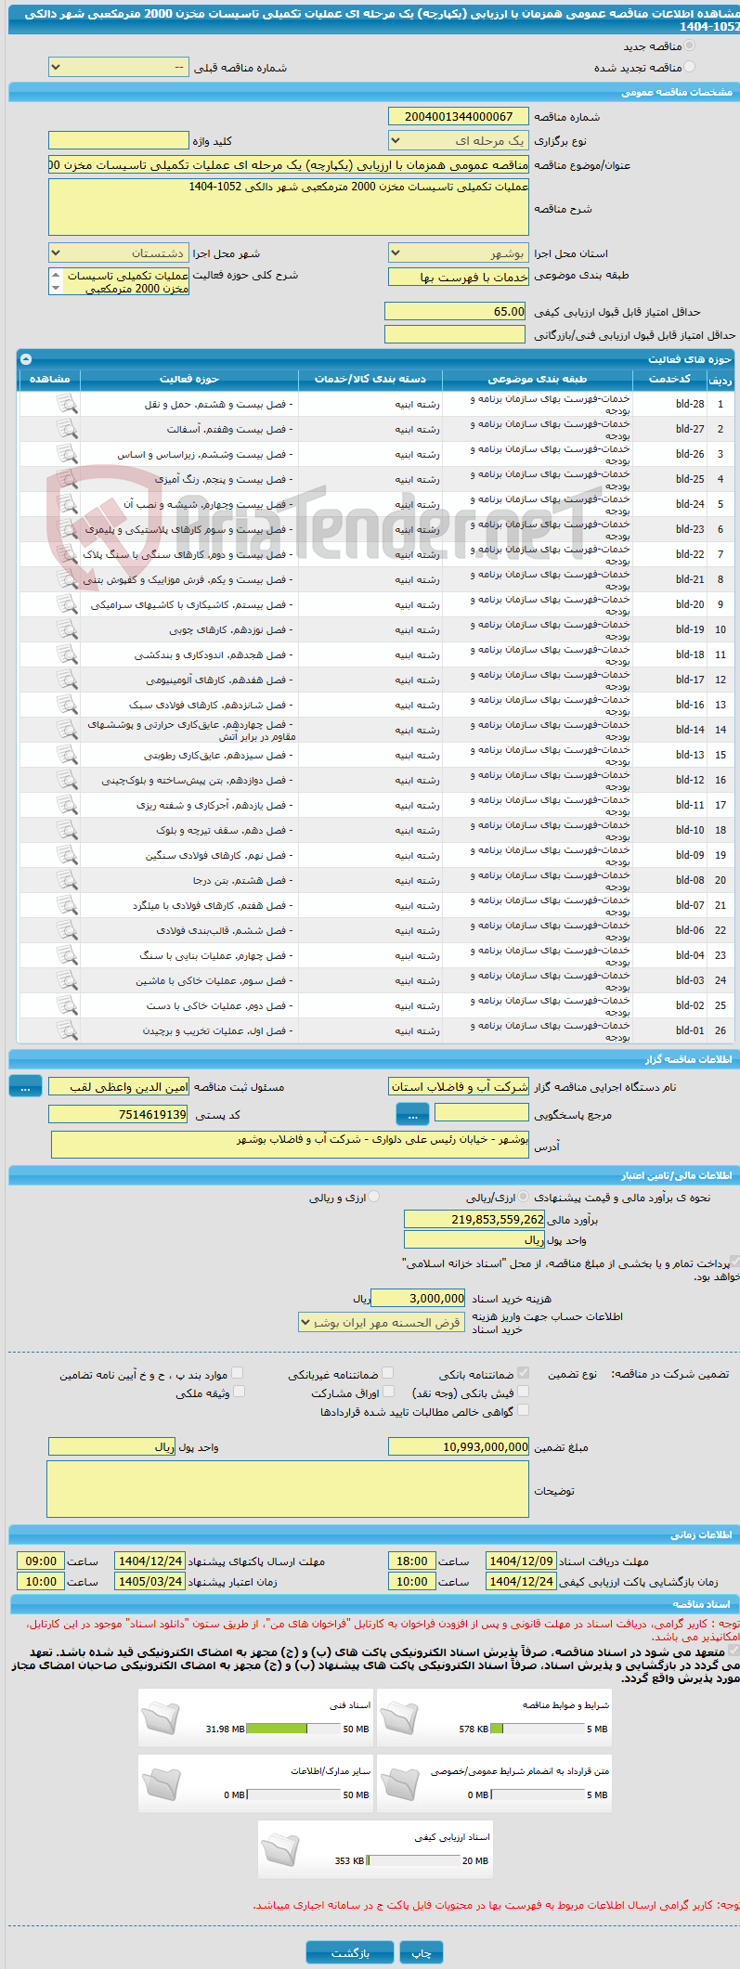Image resolution: width=740 pixels, height=1969 pixels.
Task: Click the view icon for row bld-08
Action: [67, 880]
